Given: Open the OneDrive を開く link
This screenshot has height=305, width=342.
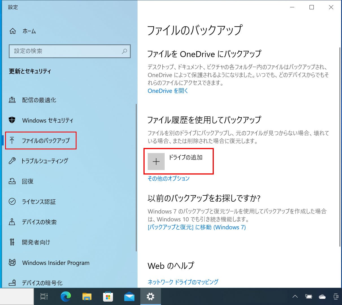Looking at the screenshot, I should (168, 91).
